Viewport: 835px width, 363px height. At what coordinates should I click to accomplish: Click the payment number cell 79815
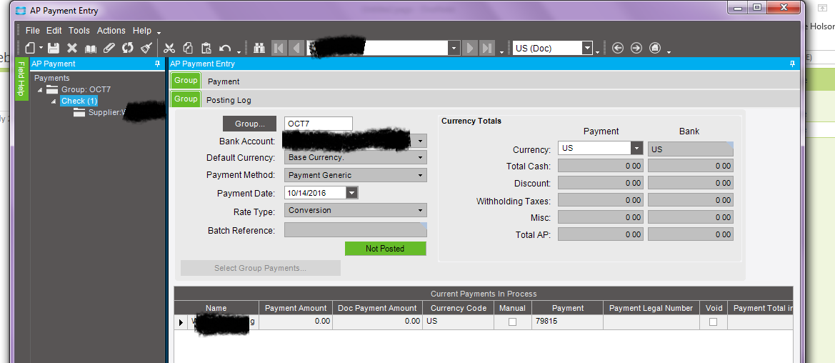pyautogui.click(x=567, y=322)
